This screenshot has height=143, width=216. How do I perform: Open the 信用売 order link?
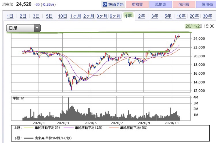[x=207, y=4]
